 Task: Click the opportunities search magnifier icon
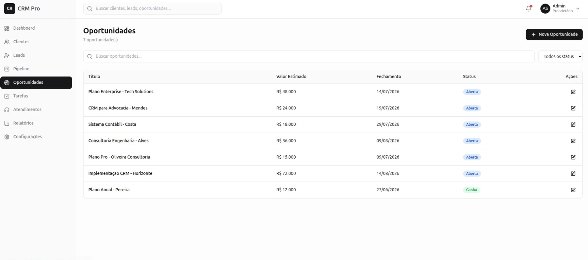90,56
